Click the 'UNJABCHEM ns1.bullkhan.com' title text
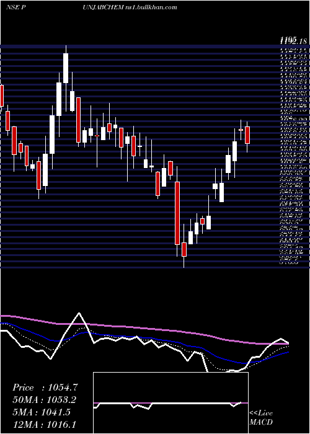Screen dimensions: 310x434 coord(130,7)
